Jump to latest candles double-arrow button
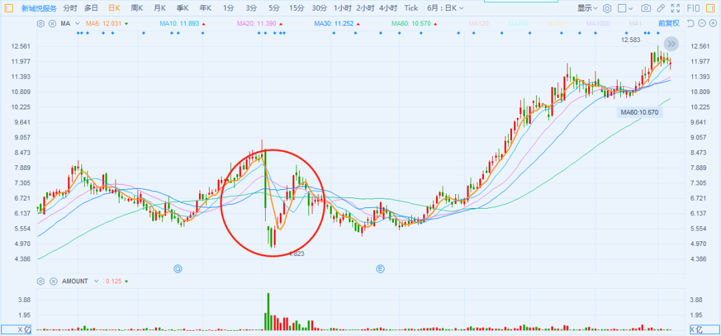721x336 pixels. point(672,44)
